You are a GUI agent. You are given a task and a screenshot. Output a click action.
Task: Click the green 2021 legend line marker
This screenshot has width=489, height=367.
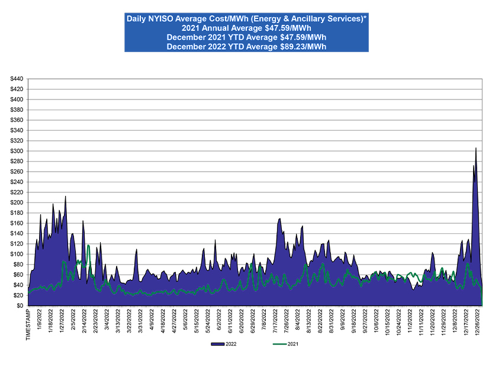tap(279, 343)
